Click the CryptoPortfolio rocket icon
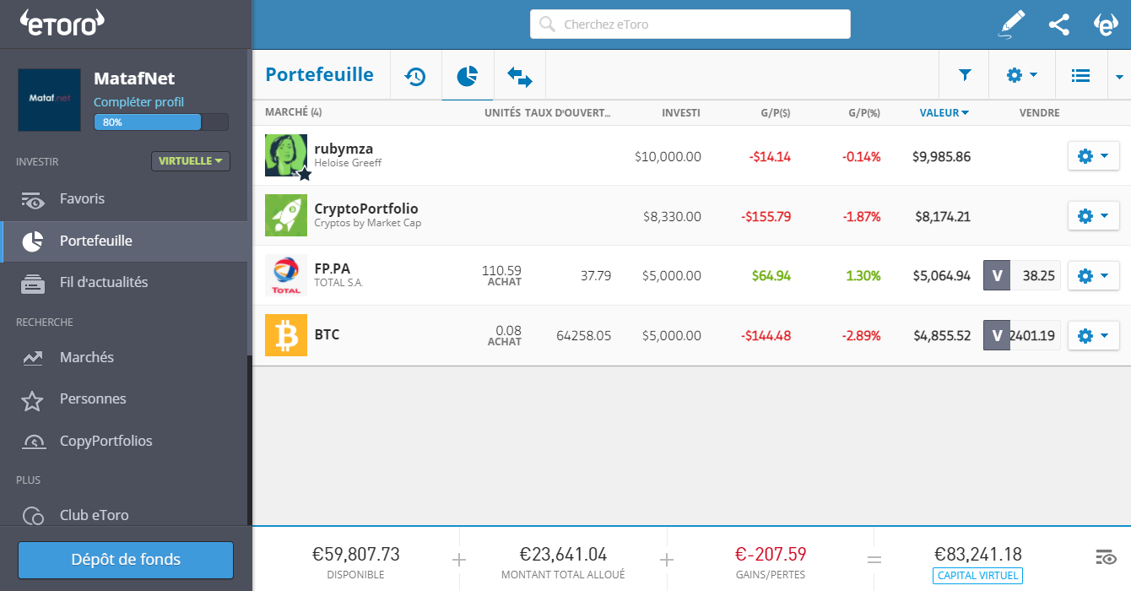This screenshot has height=591, width=1131. [x=286, y=215]
